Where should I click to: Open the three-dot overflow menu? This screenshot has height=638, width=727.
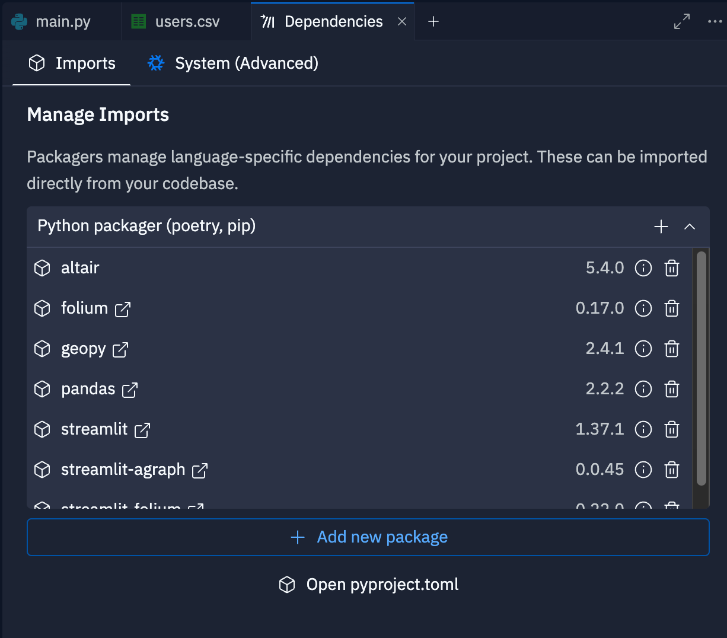(714, 21)
